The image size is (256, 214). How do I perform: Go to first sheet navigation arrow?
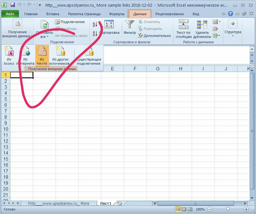[x=4, y=203]
